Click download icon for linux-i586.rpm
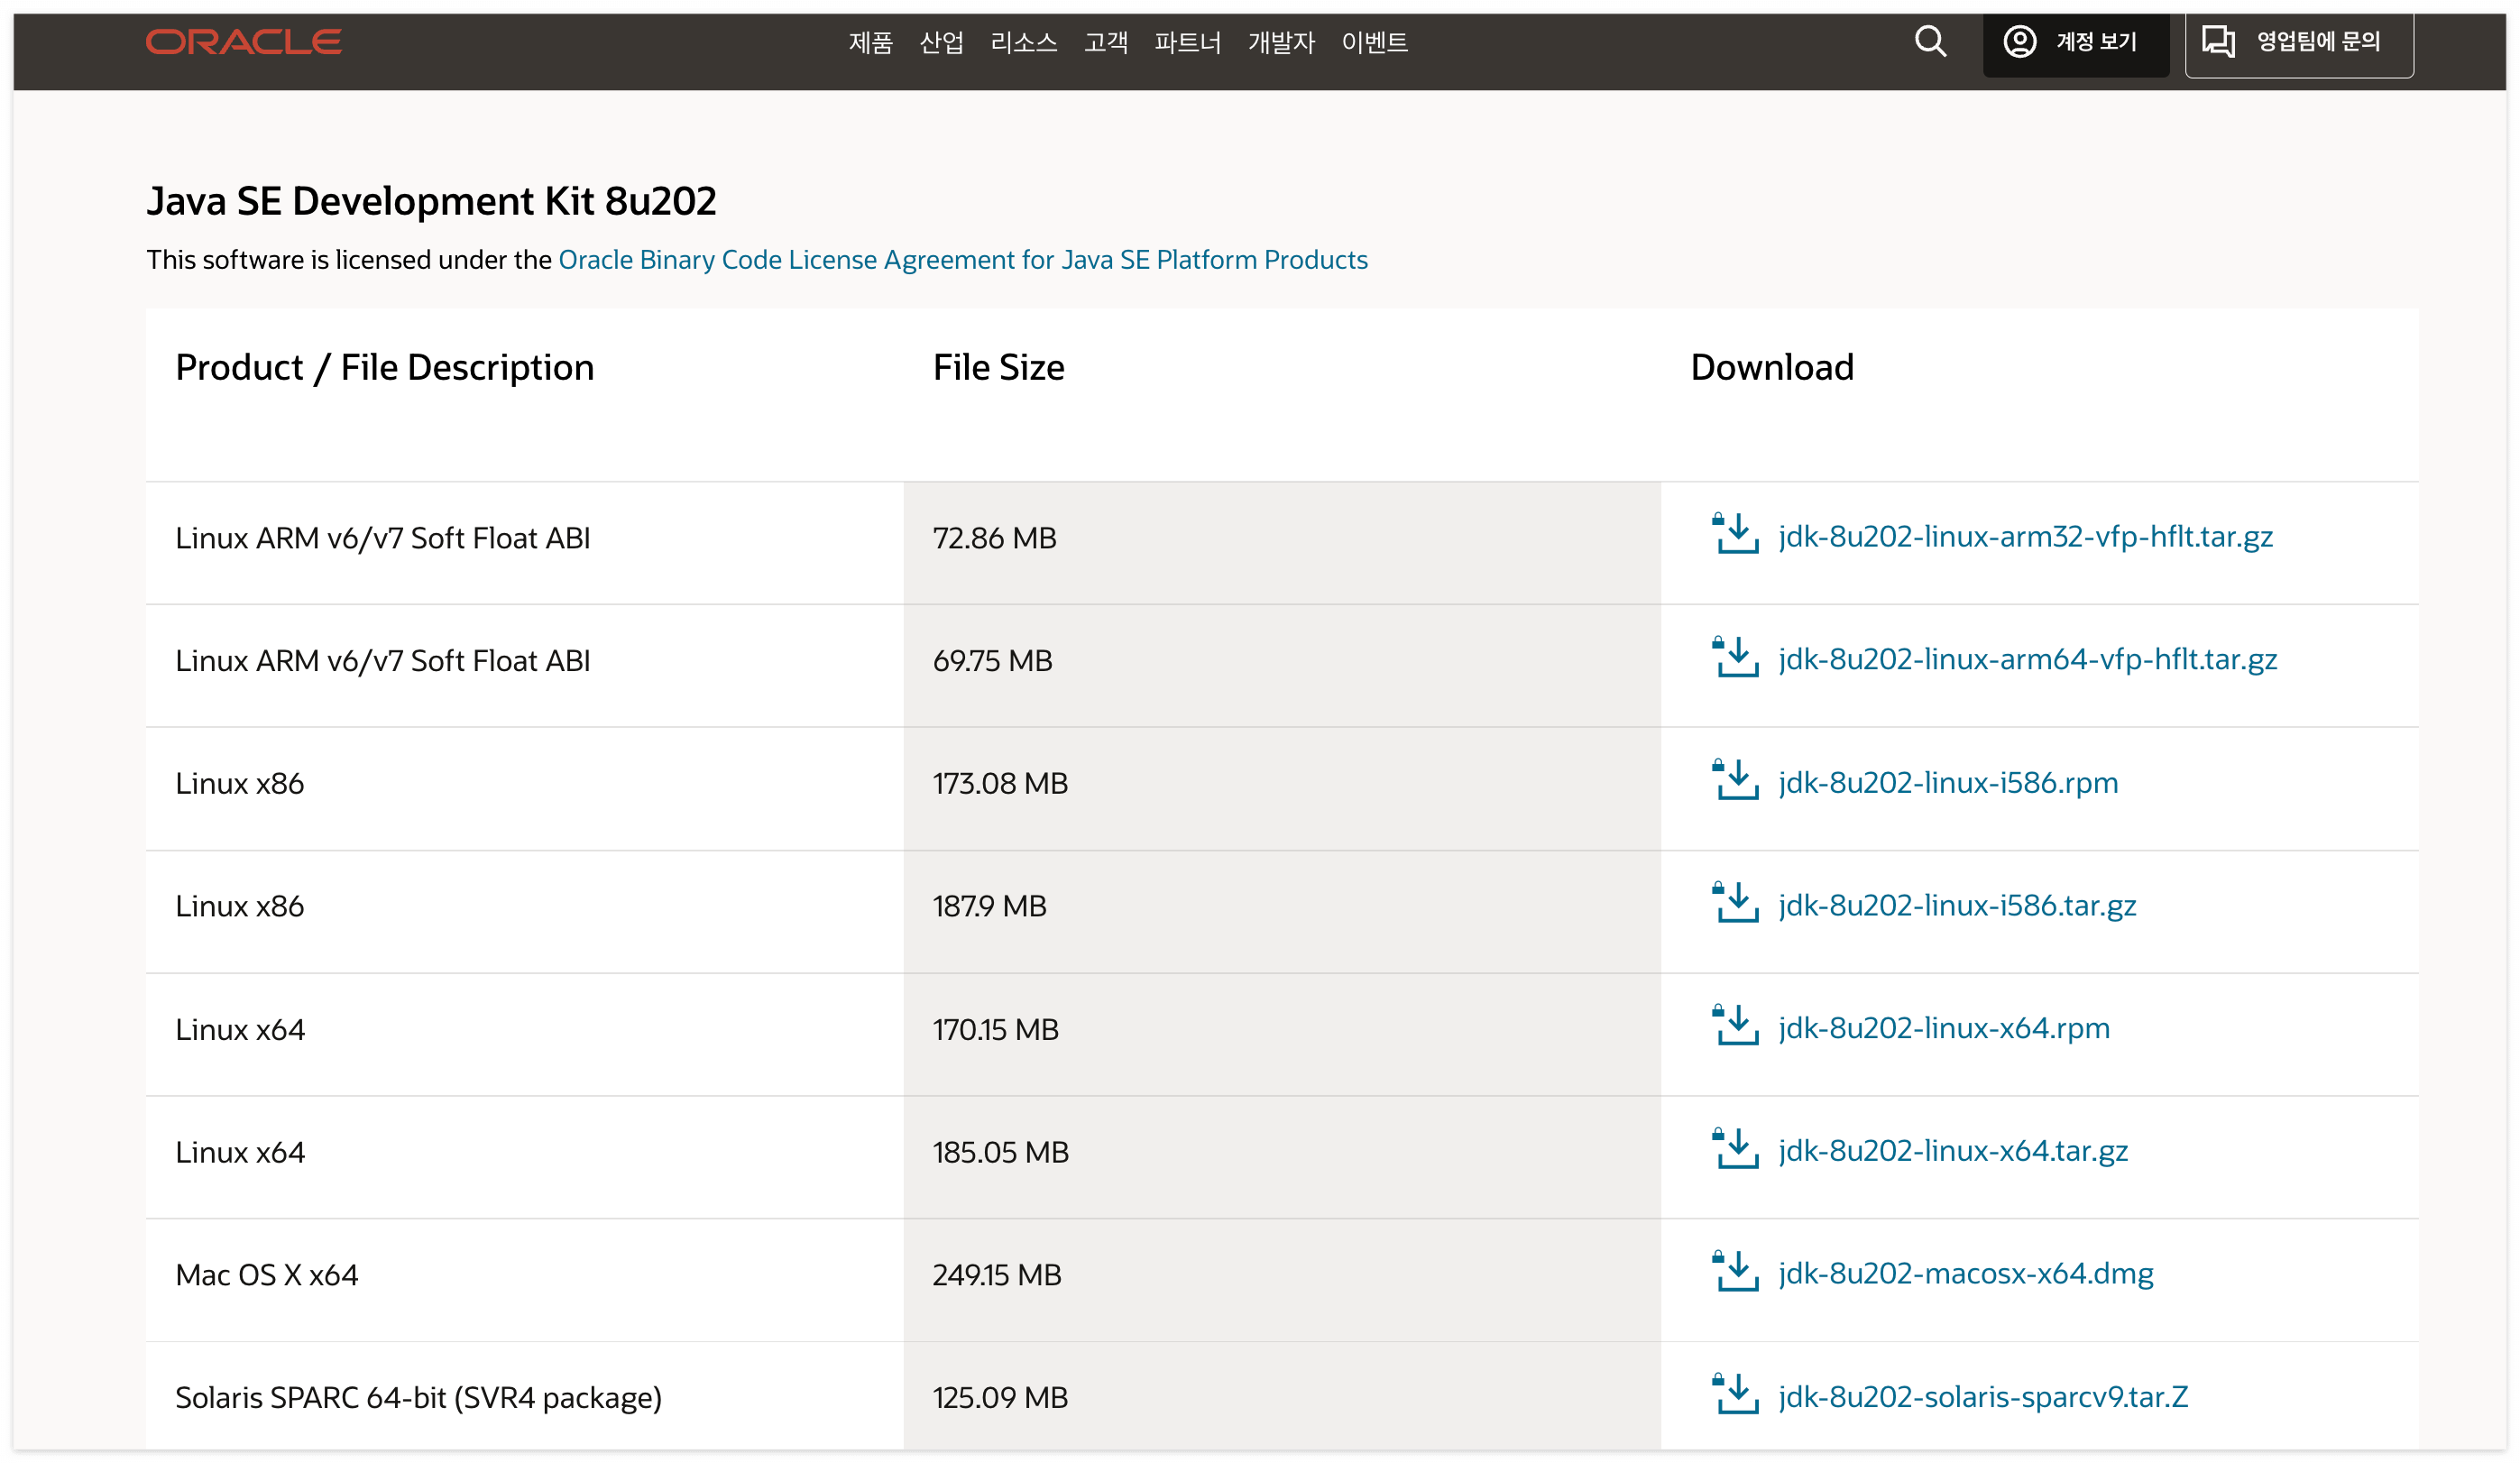Viewport: 2520px width, 1463px height. point(1735,780)
